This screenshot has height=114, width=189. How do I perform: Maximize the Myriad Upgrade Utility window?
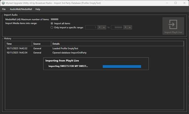point(175,3)
